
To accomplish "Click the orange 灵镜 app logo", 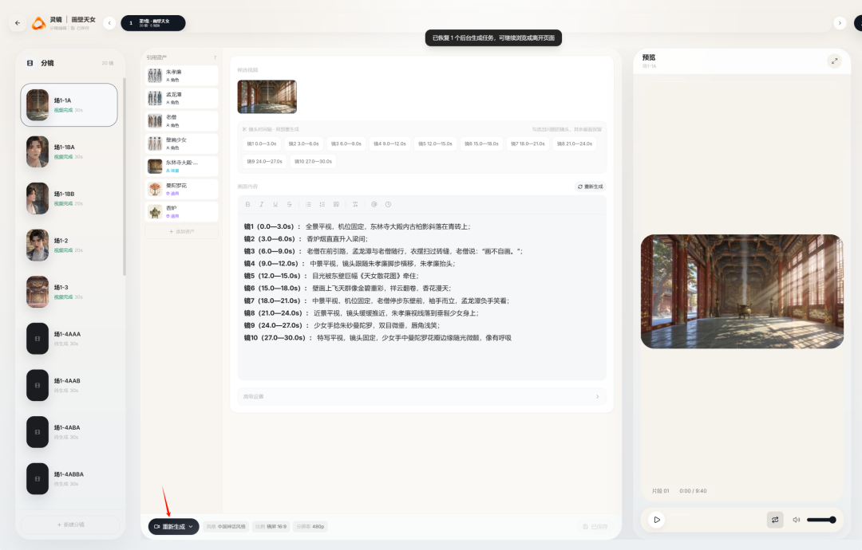I will 38,23.
